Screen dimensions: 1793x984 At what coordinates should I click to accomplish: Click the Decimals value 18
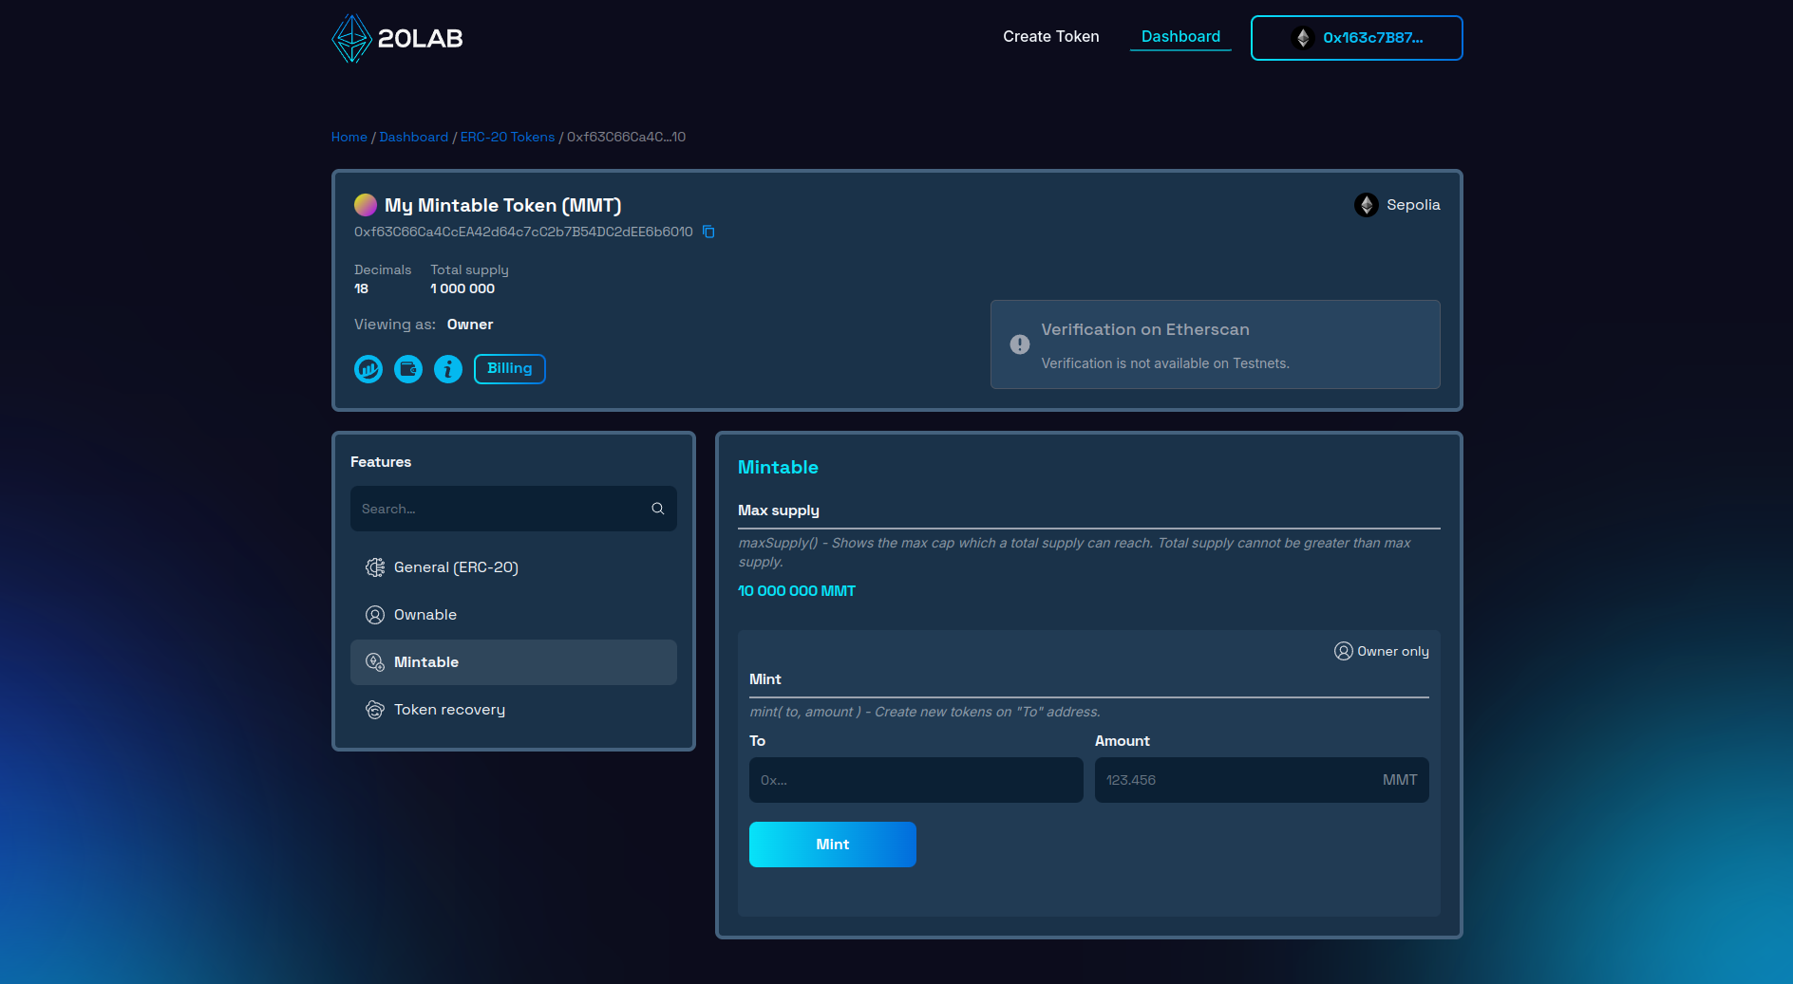361,288
